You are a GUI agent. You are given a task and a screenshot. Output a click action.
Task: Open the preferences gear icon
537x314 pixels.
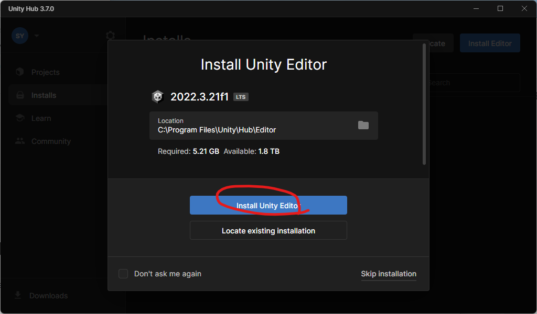point(110,36)
